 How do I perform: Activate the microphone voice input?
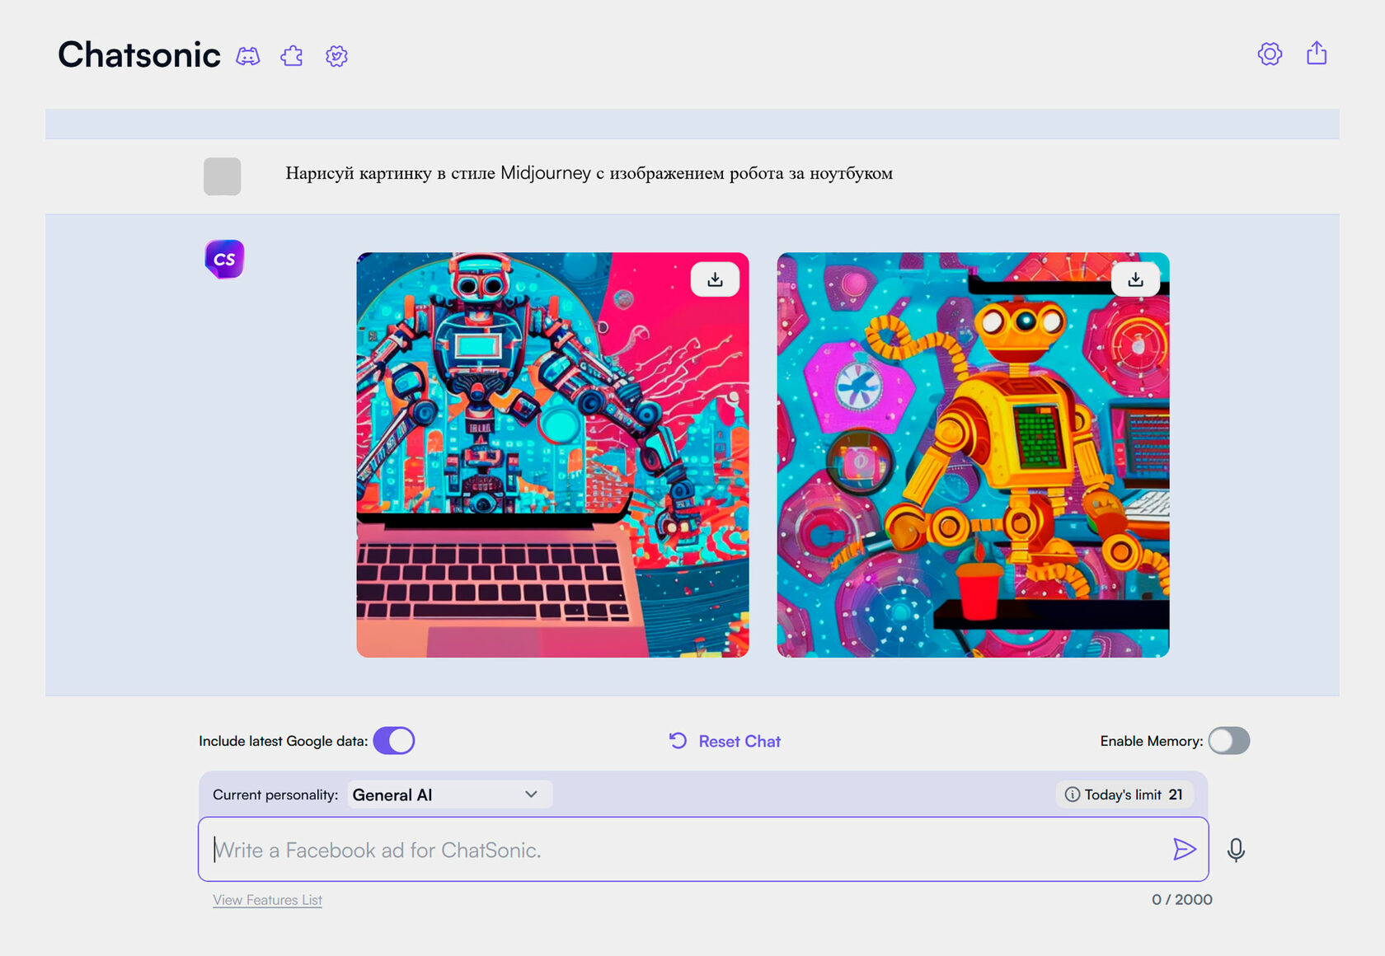coord(1236,850)
